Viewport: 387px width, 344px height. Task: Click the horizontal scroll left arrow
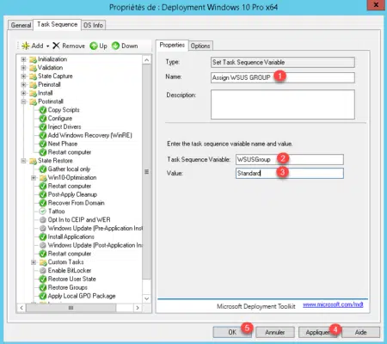point(21,308)
